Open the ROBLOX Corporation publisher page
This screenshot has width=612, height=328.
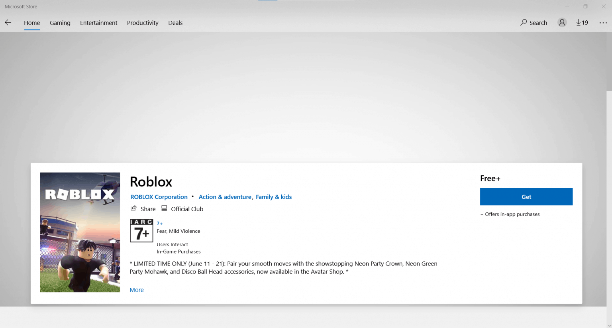[159, 196]
